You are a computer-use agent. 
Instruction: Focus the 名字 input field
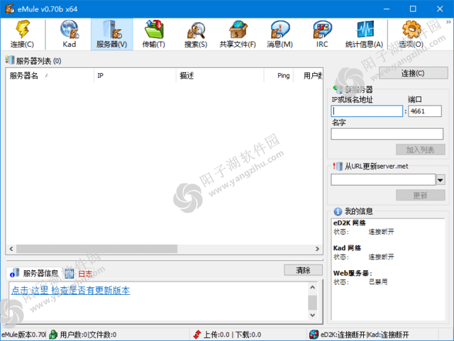(387, 134)
